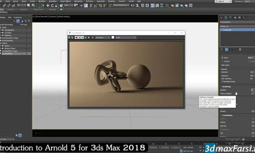Click Select and Manipulate crosshair icon
Screen dimensions: 255x153
click(x=81, y=5)
